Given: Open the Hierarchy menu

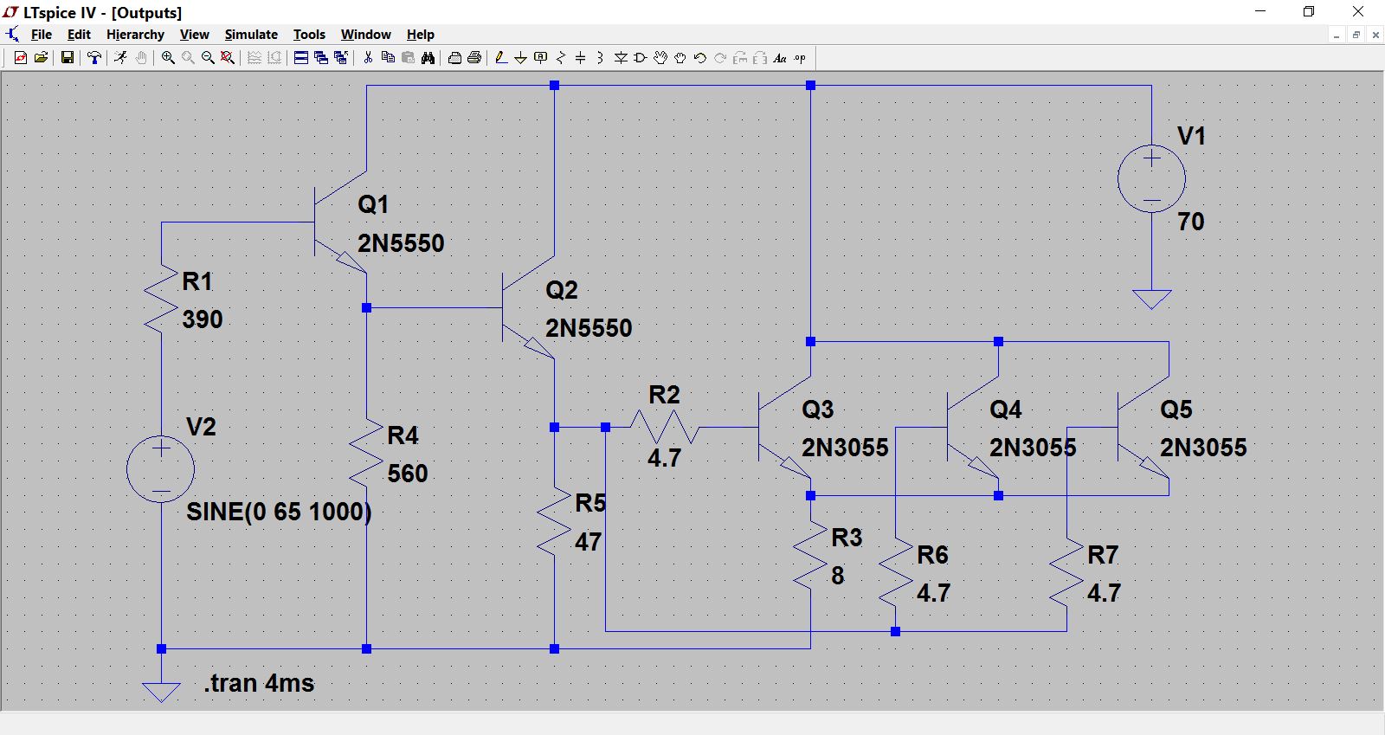Looking at the screenshot, I should tap(135, 35).
